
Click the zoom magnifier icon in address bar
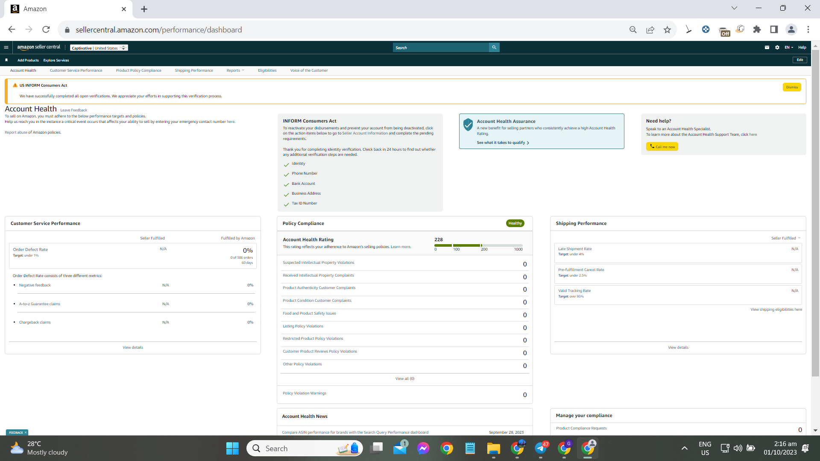click(x=633, y=29)
